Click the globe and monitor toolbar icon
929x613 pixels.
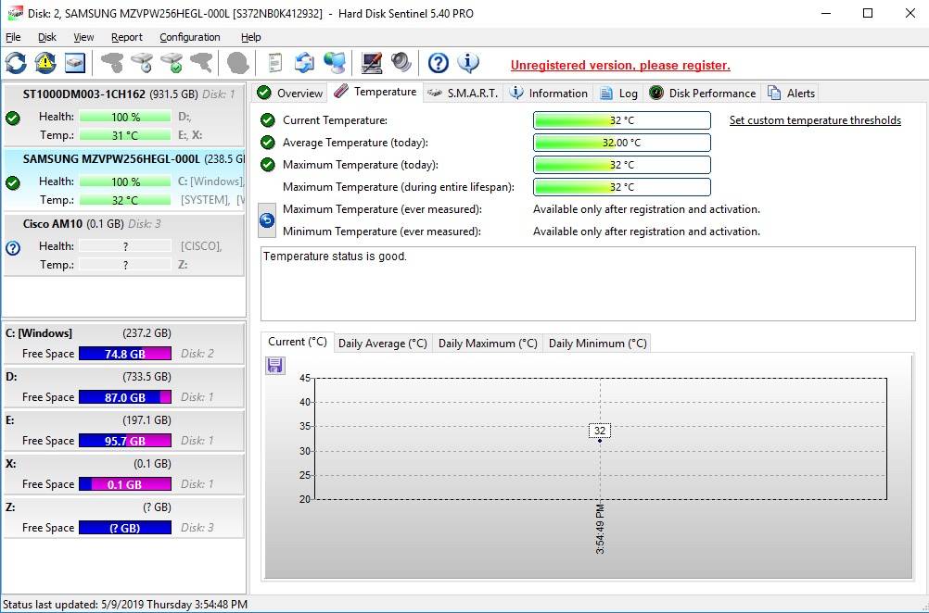tap(335, 63)
